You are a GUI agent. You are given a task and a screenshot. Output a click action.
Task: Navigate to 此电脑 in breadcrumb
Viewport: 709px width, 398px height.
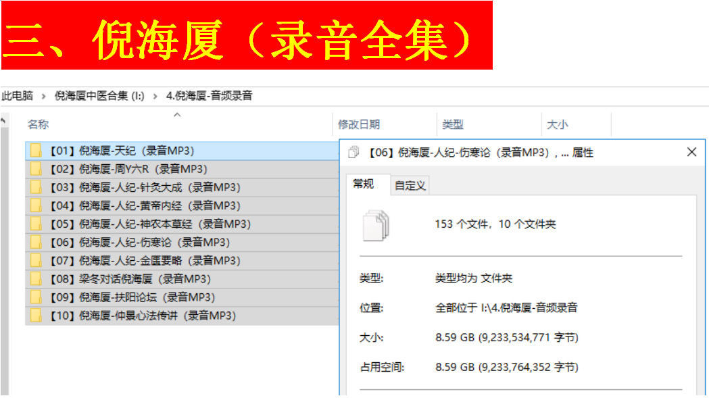17,96
